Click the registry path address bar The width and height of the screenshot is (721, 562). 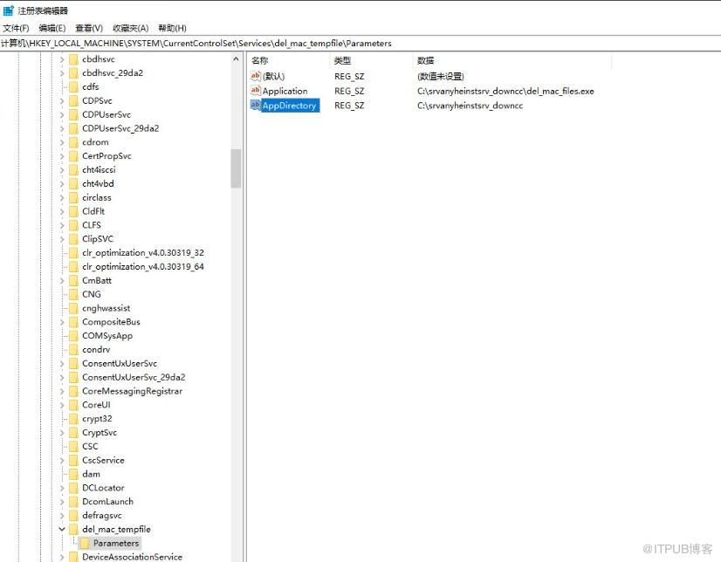[360, 43]
